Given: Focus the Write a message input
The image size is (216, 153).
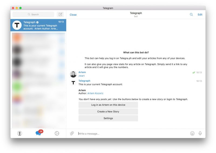Looking at the screenshot, I should point(133,134).
